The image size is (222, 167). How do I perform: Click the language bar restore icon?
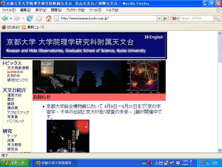pos(191,161)
